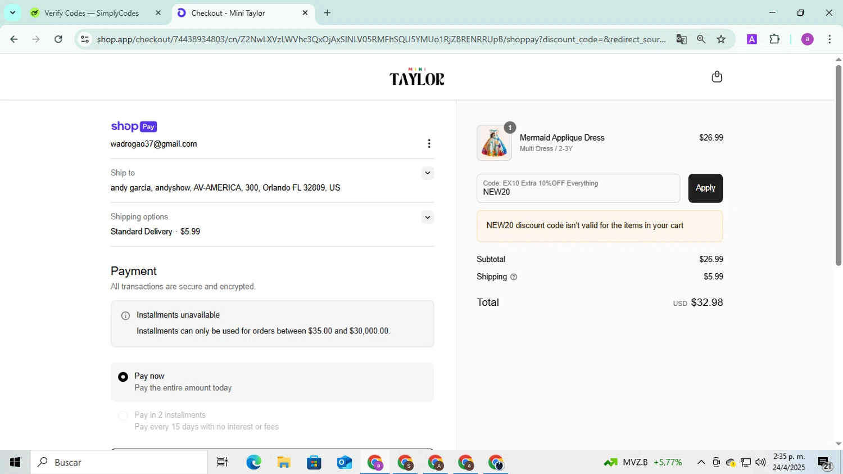Open the Windows Start menu
843x474 pixels.
pyautogui.click(x=15, y=462)
